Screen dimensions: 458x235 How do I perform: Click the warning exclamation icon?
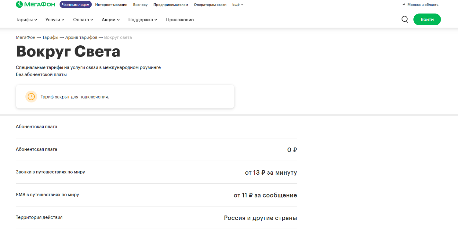click(31, 97)
